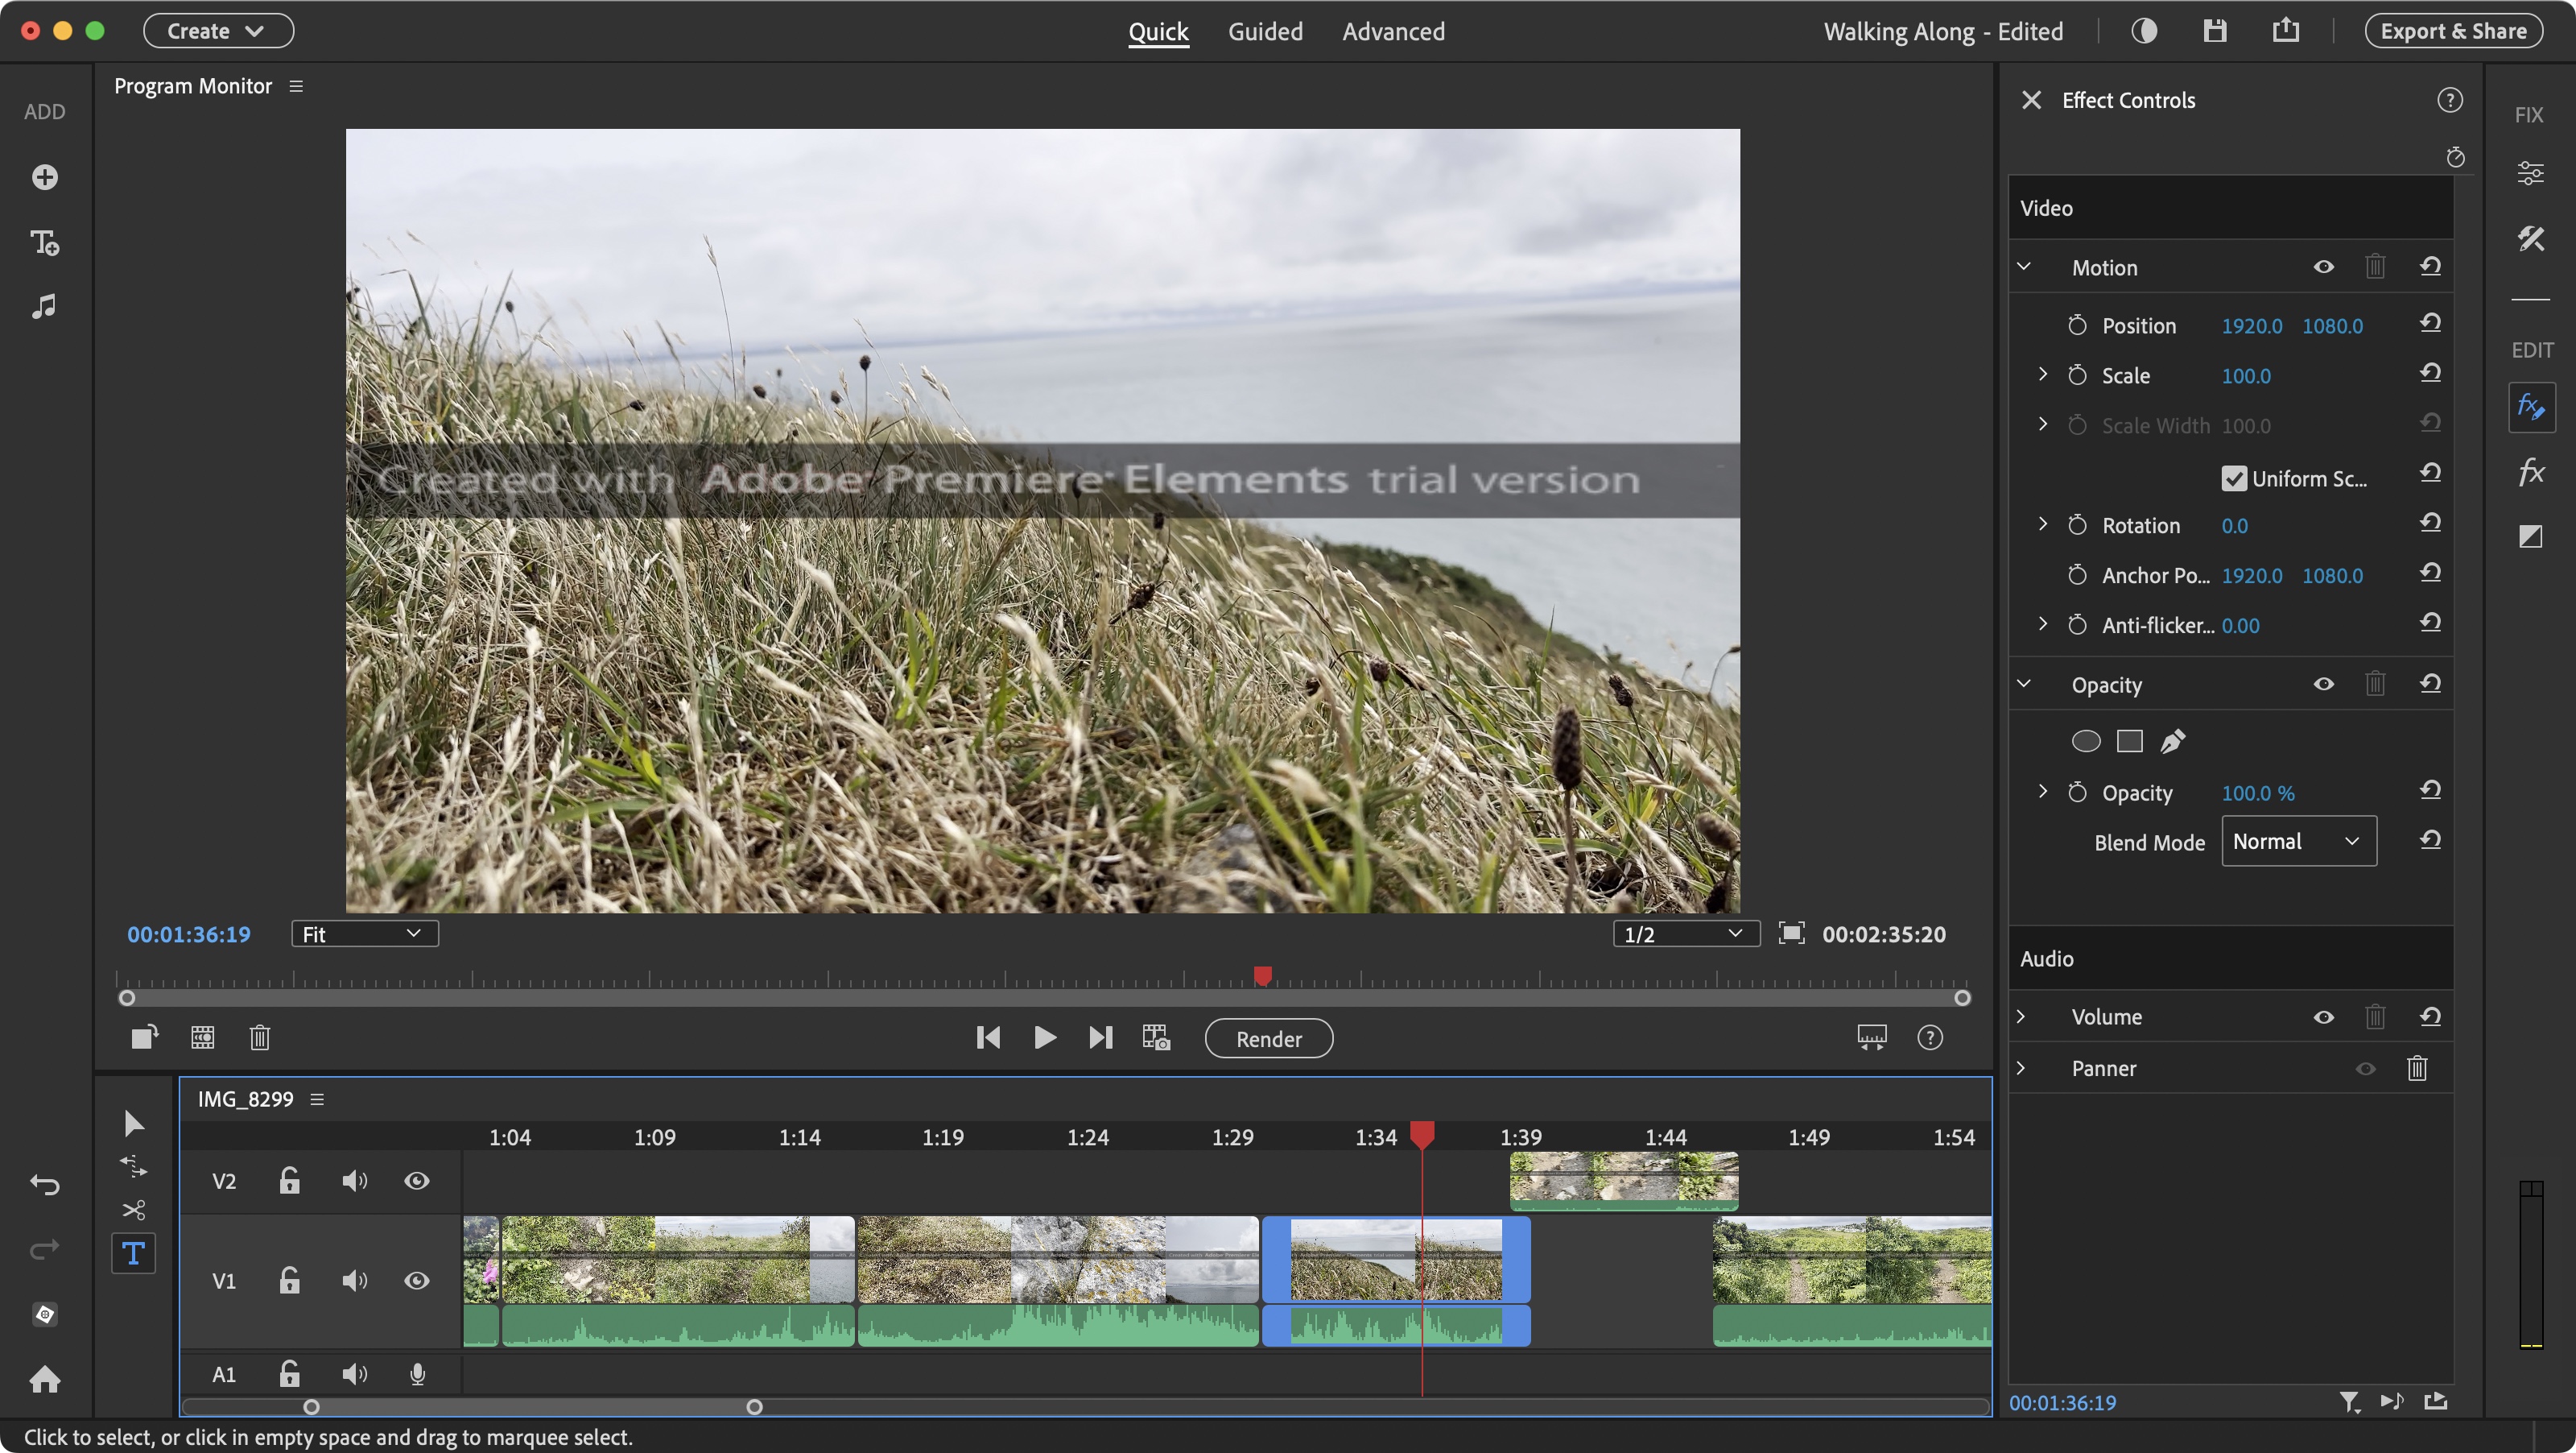Switch to Quick mode tab

click(1158, 32)
